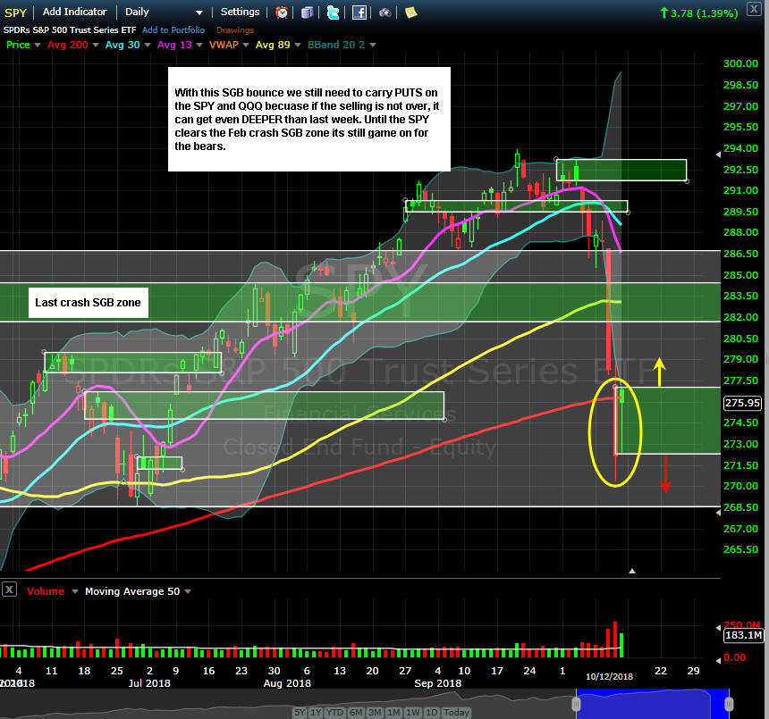Share chart via Facebook icon
This screenshot has height=719, width=769.
[x=359, y=13]
